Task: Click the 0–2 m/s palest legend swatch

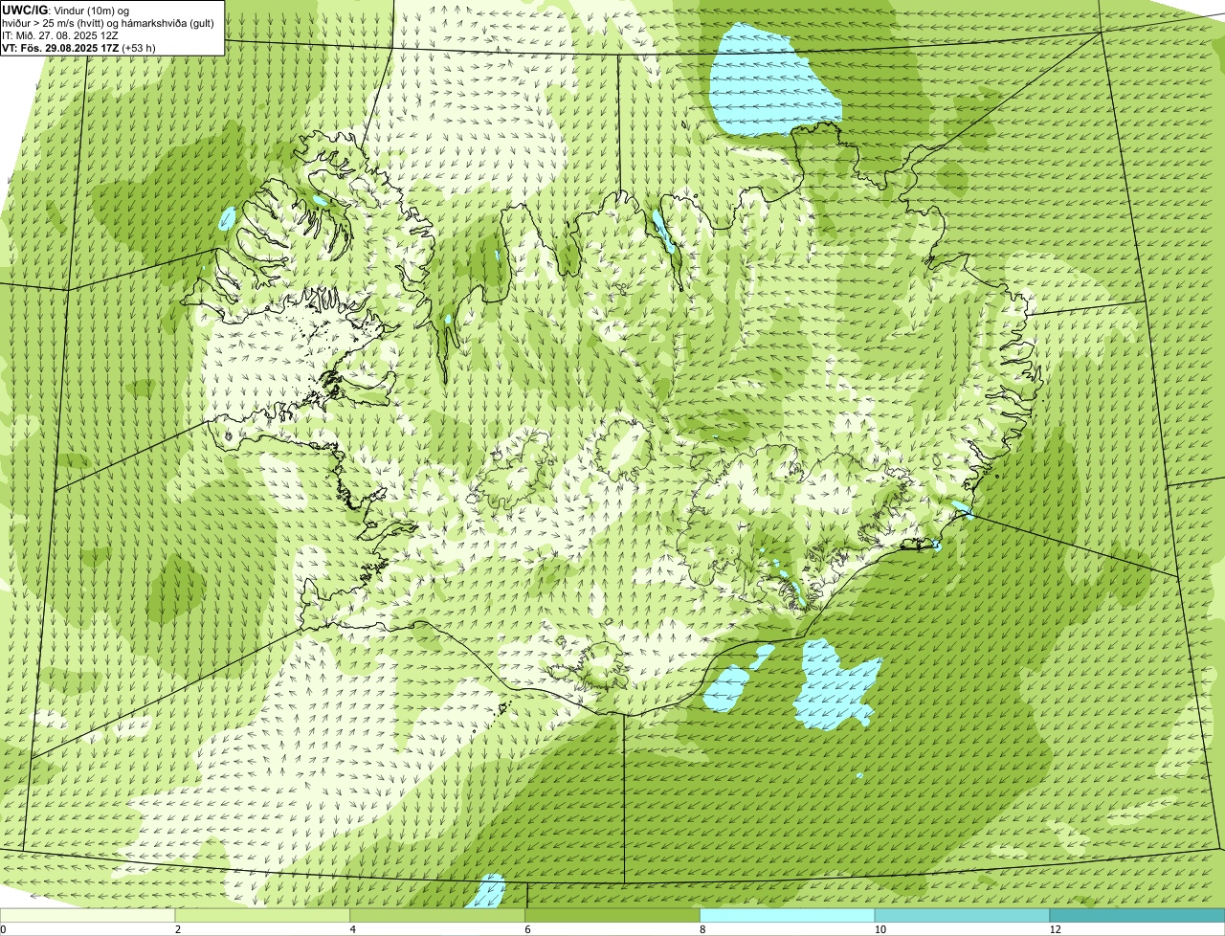Action: pos(88,915)
